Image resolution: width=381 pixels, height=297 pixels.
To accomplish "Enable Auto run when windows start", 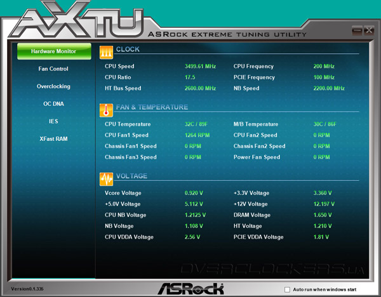I will (287, 289).
